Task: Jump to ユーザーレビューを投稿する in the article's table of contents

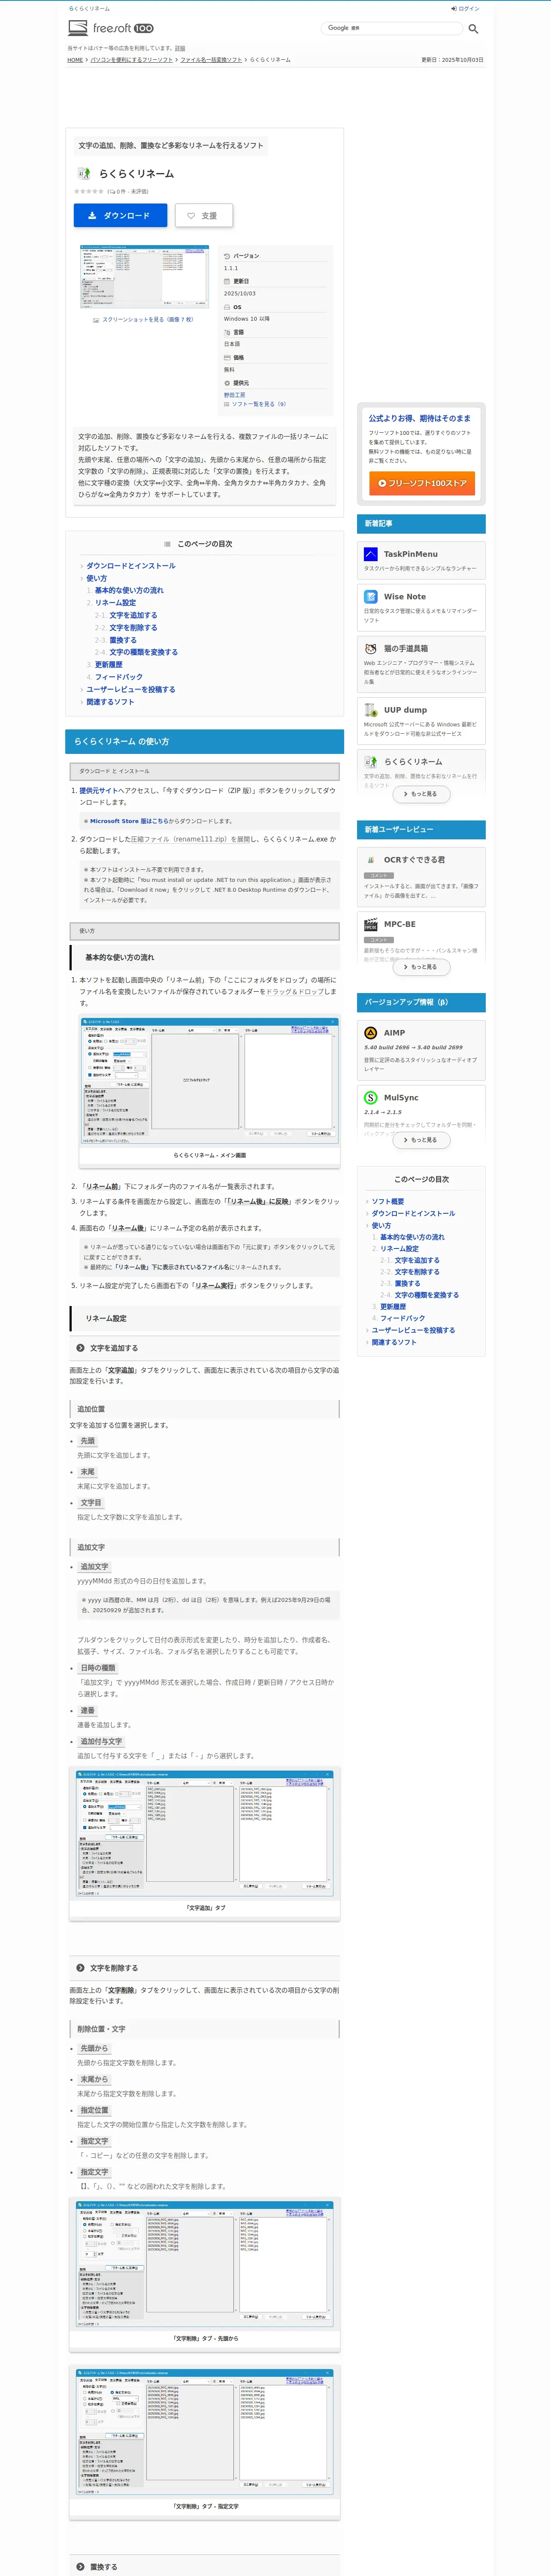Action: coord(130,689)
